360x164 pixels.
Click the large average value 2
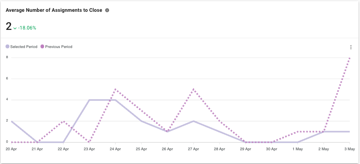[x=9, y=26]
